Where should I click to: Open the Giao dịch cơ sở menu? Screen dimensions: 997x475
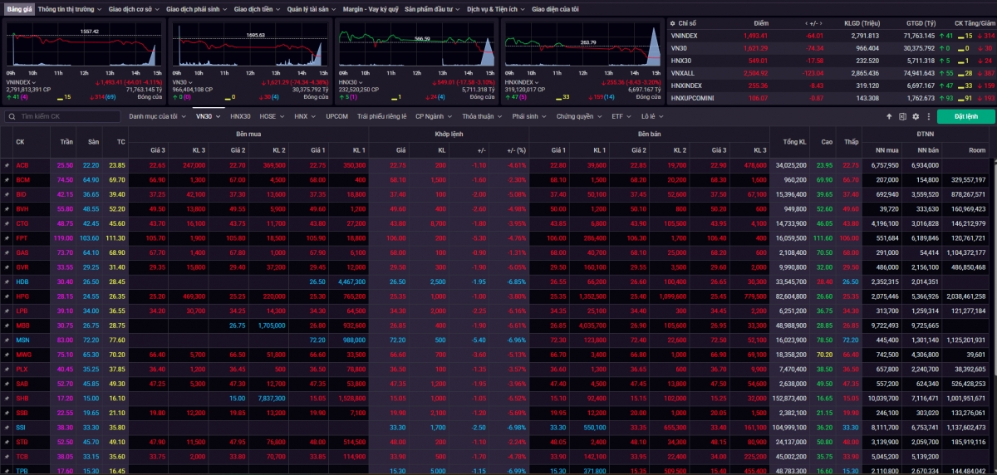pos(133,7)
